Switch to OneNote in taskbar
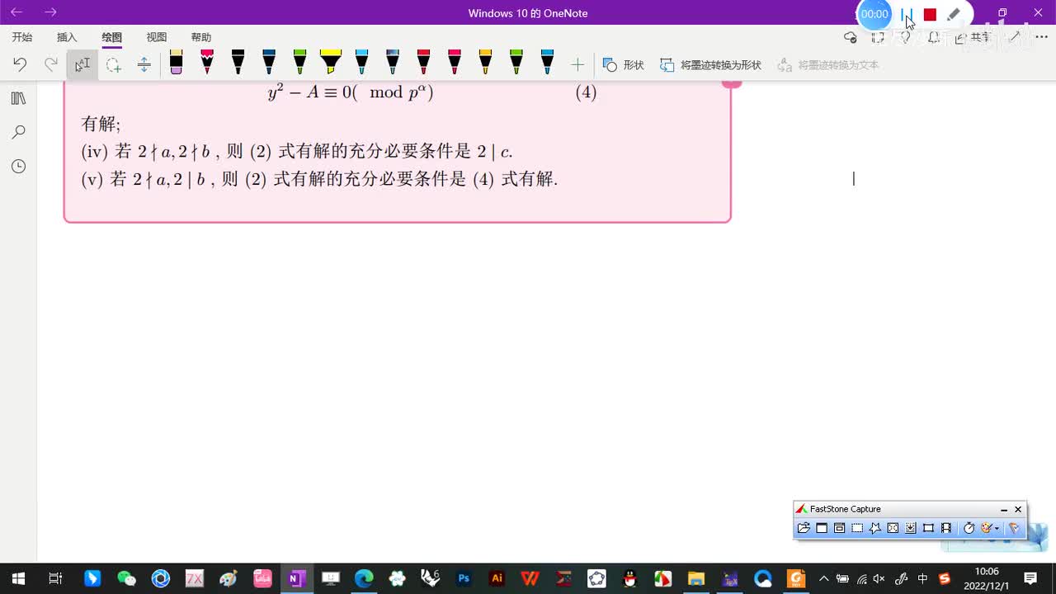 (x=295, y=578)
